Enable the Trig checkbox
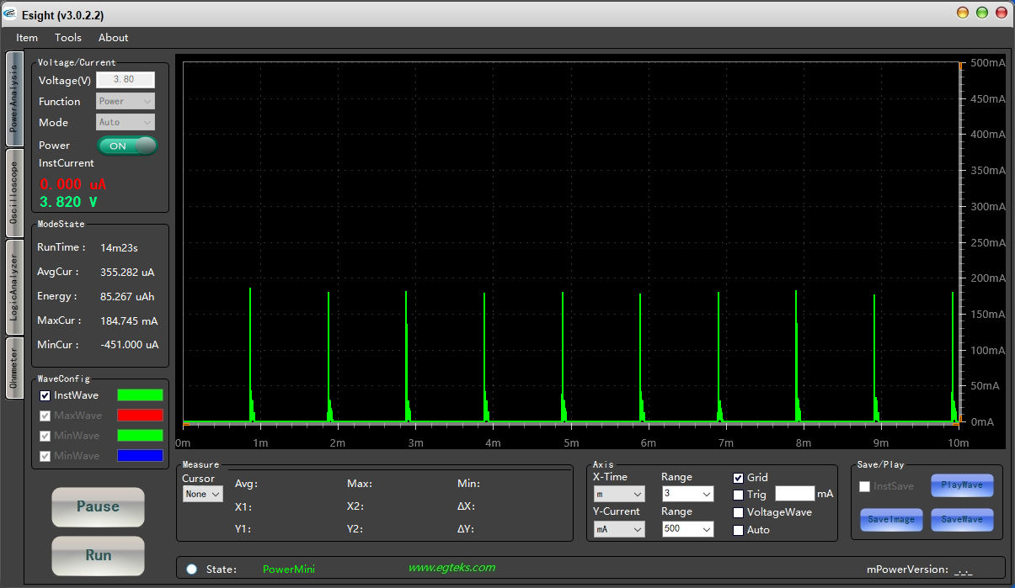Image resolution: width=1015 pixels, height=588 pixels. pyautogui.click(x=739, y=495)
